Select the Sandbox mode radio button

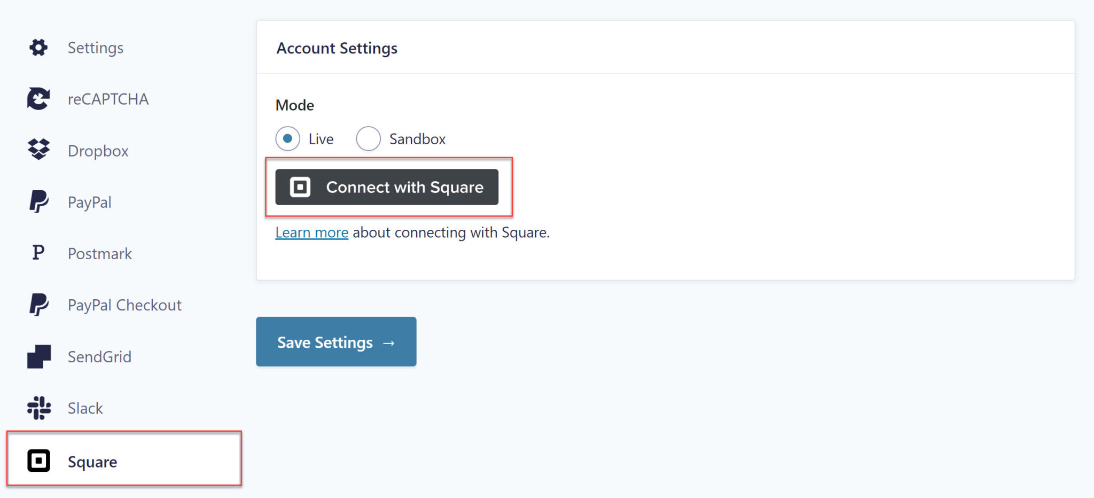[368, 138]
